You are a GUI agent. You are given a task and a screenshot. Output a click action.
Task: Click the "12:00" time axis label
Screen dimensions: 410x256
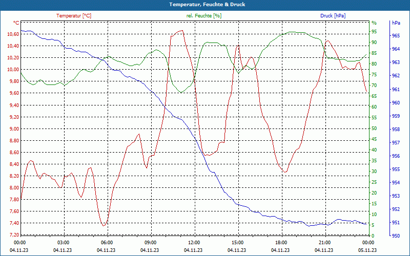pos(194,243)
